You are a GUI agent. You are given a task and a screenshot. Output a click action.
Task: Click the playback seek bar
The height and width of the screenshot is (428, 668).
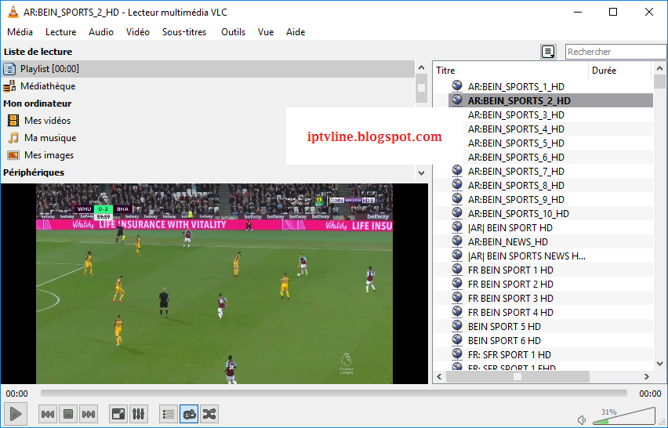pyautogui.click(x=333, y=393)
